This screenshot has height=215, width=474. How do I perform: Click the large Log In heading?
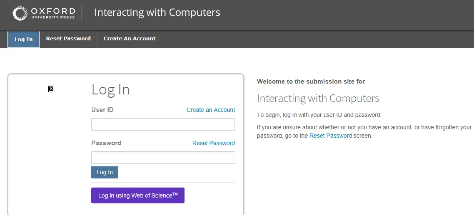click(x=110, y=90)
